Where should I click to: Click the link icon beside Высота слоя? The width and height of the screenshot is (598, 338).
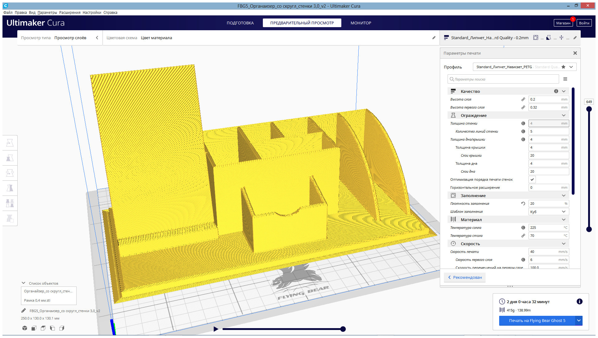pyautogui.click(x=523, y=99)
